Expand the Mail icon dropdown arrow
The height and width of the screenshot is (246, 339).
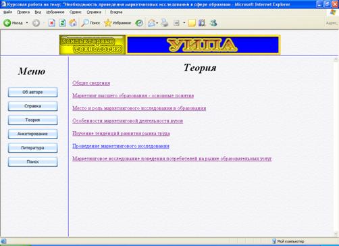pos(157,23)
